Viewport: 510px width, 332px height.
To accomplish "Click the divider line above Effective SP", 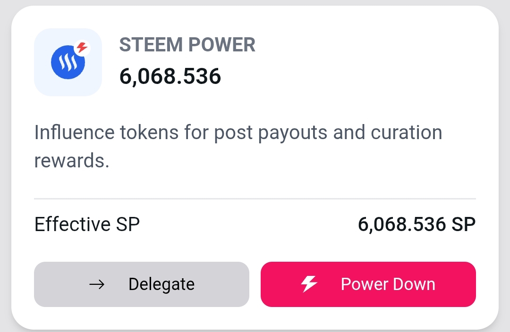I will [x=255, y=199].
